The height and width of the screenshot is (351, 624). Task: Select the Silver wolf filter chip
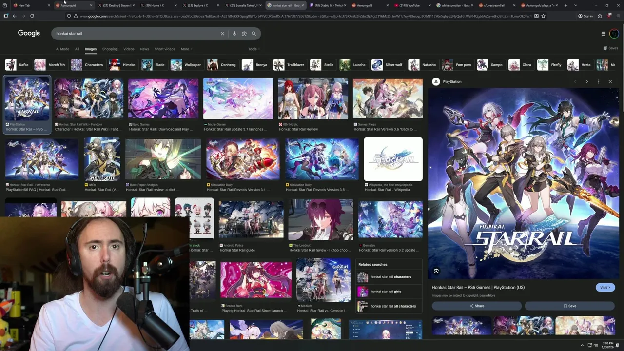point(387,65)
